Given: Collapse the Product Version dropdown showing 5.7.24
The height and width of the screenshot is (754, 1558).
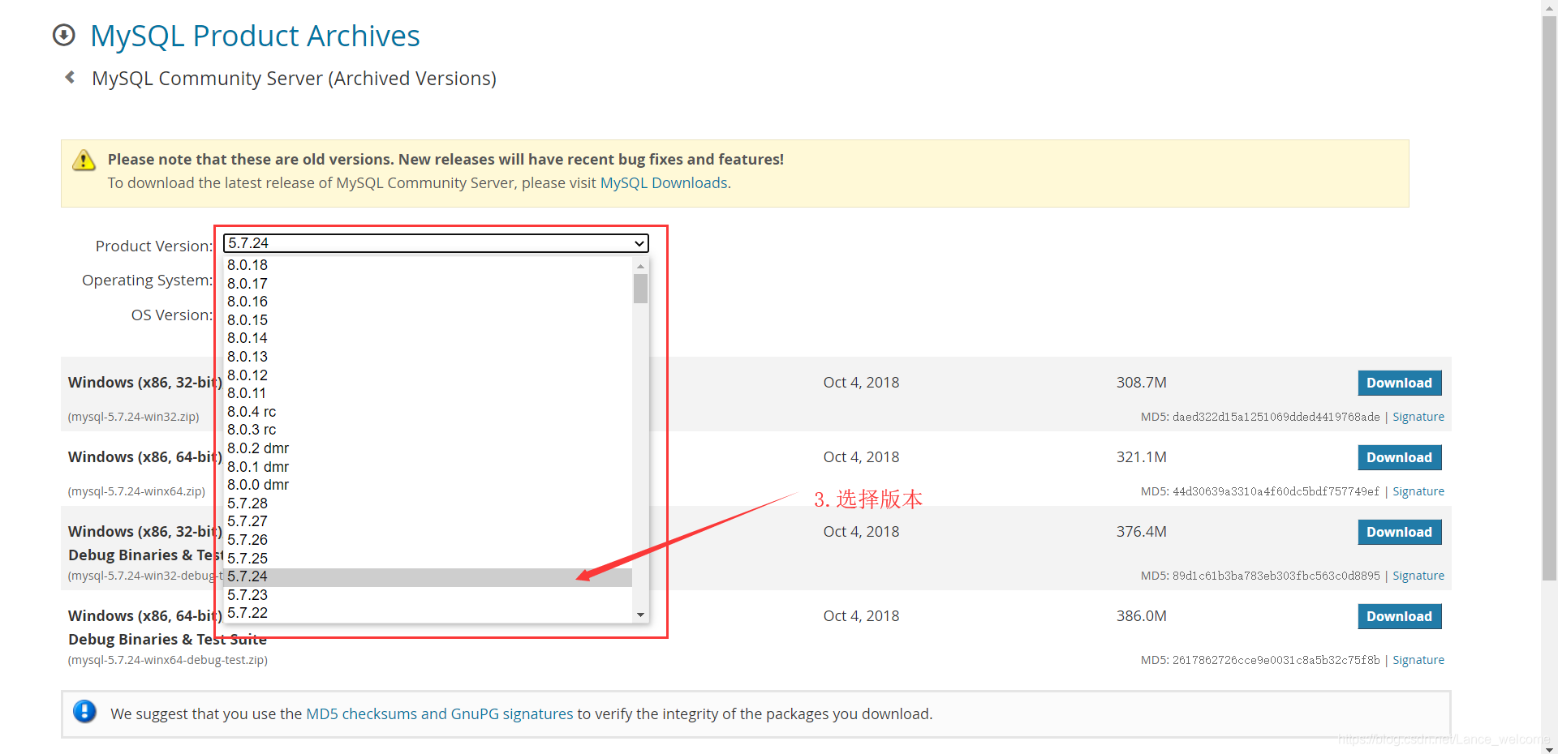Looking at the screenshot, I should pyautogui.click(x=436, y=243).
